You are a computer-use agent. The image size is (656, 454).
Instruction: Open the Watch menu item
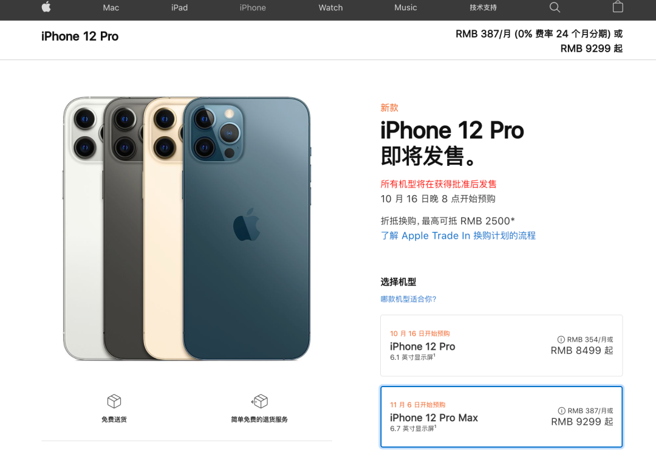pyautogui.click(x=330, y=7)
